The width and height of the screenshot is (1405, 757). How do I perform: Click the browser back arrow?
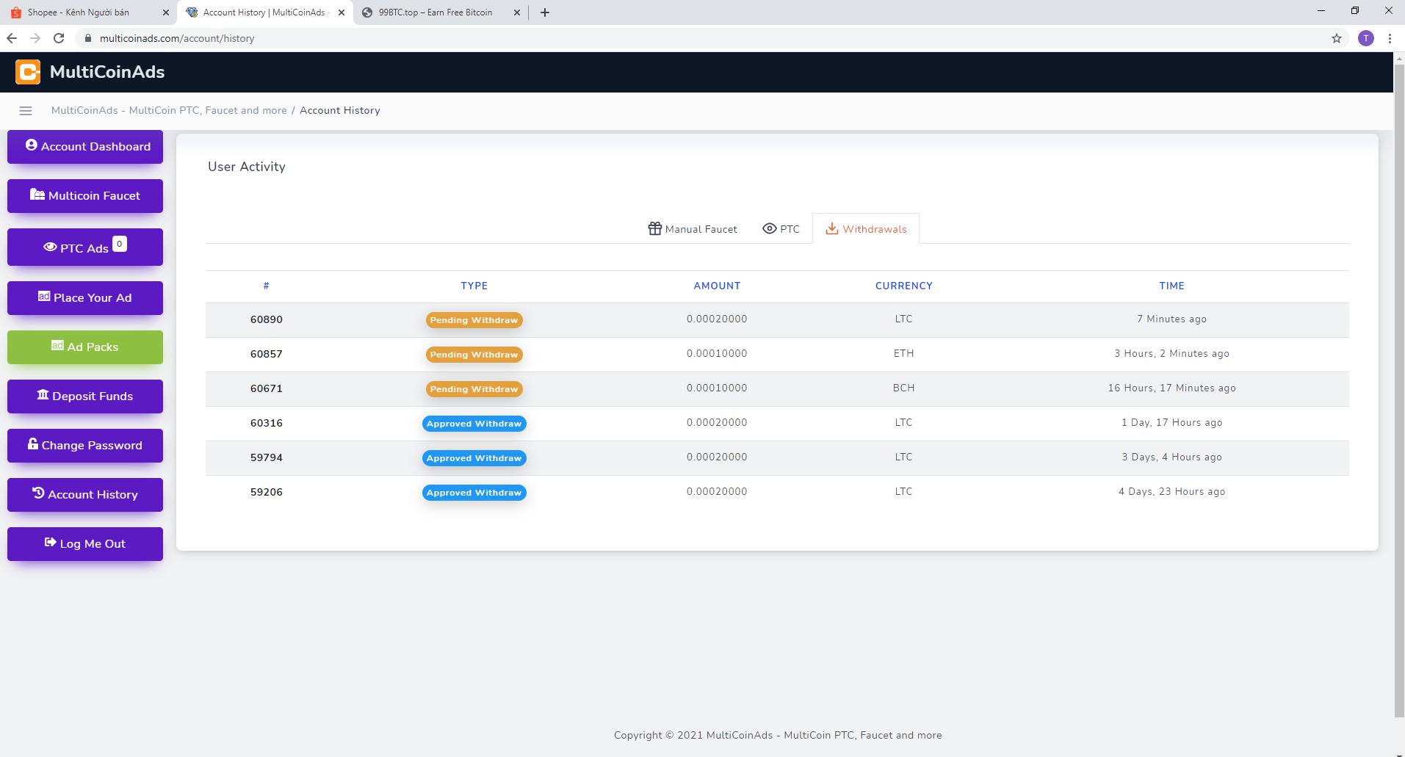coord(12,38)
